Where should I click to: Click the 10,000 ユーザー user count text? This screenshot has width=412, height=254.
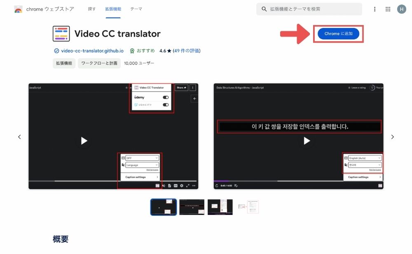click(x=139, y=63)
